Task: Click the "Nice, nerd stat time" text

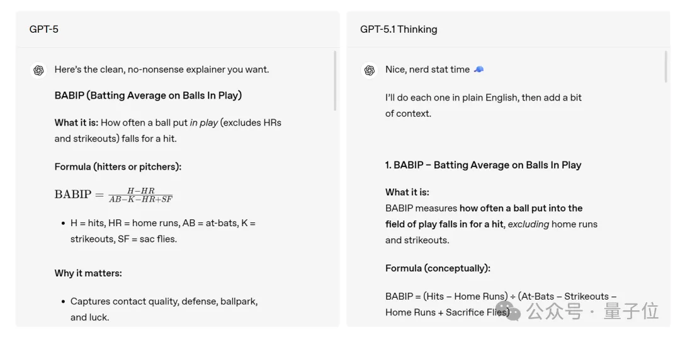Action: point(428,70)
